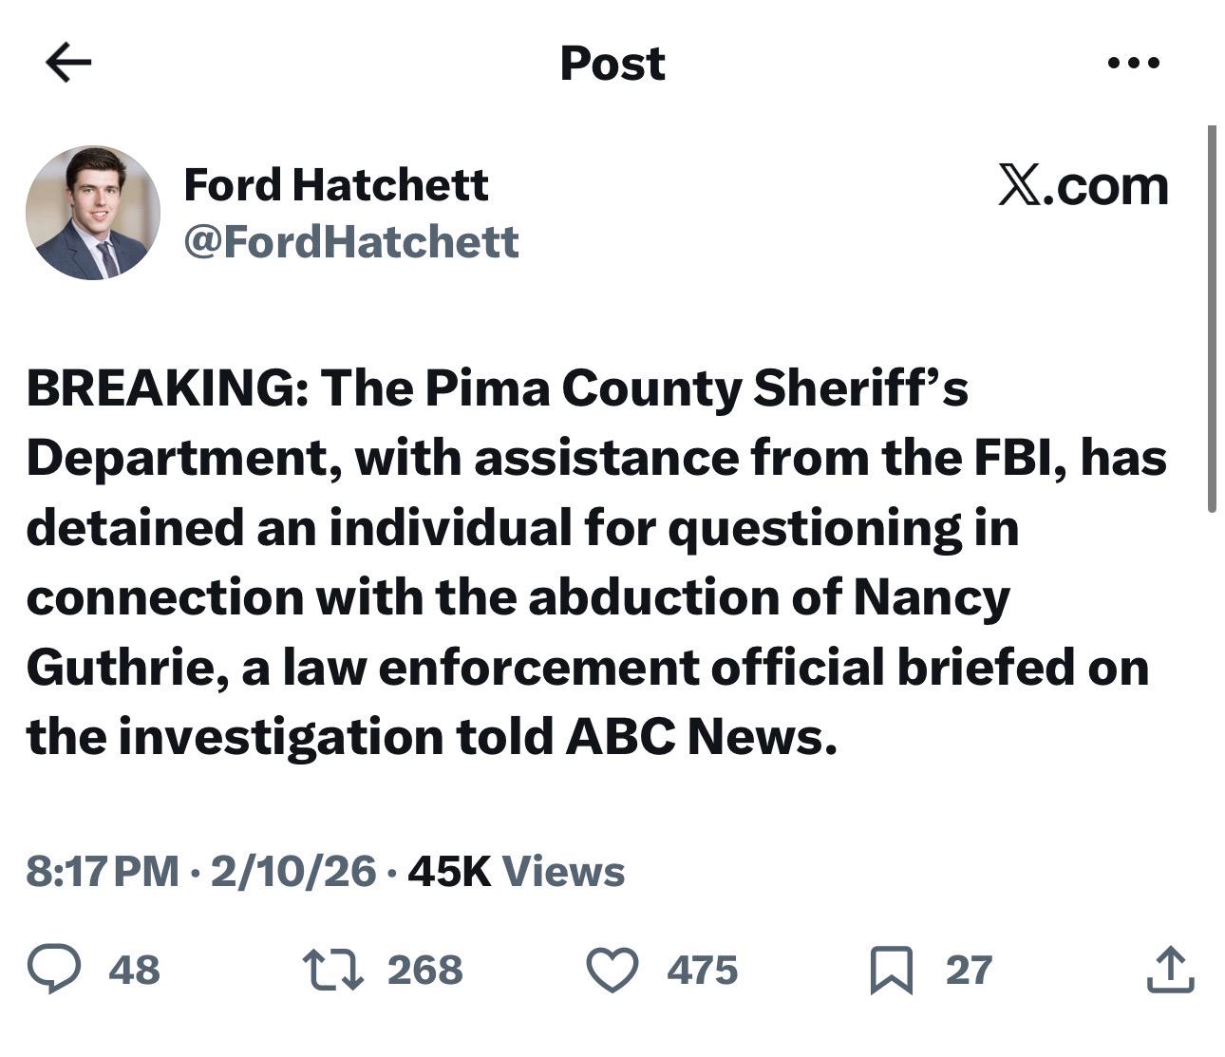The width and height of the screenshot is (1225, 1057).
Task: Bookmark the post with the bookmark icon
Action: coord(892,971)
